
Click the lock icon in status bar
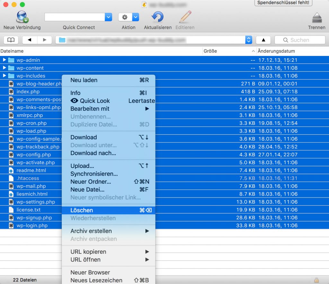click(x=316, y=280)
